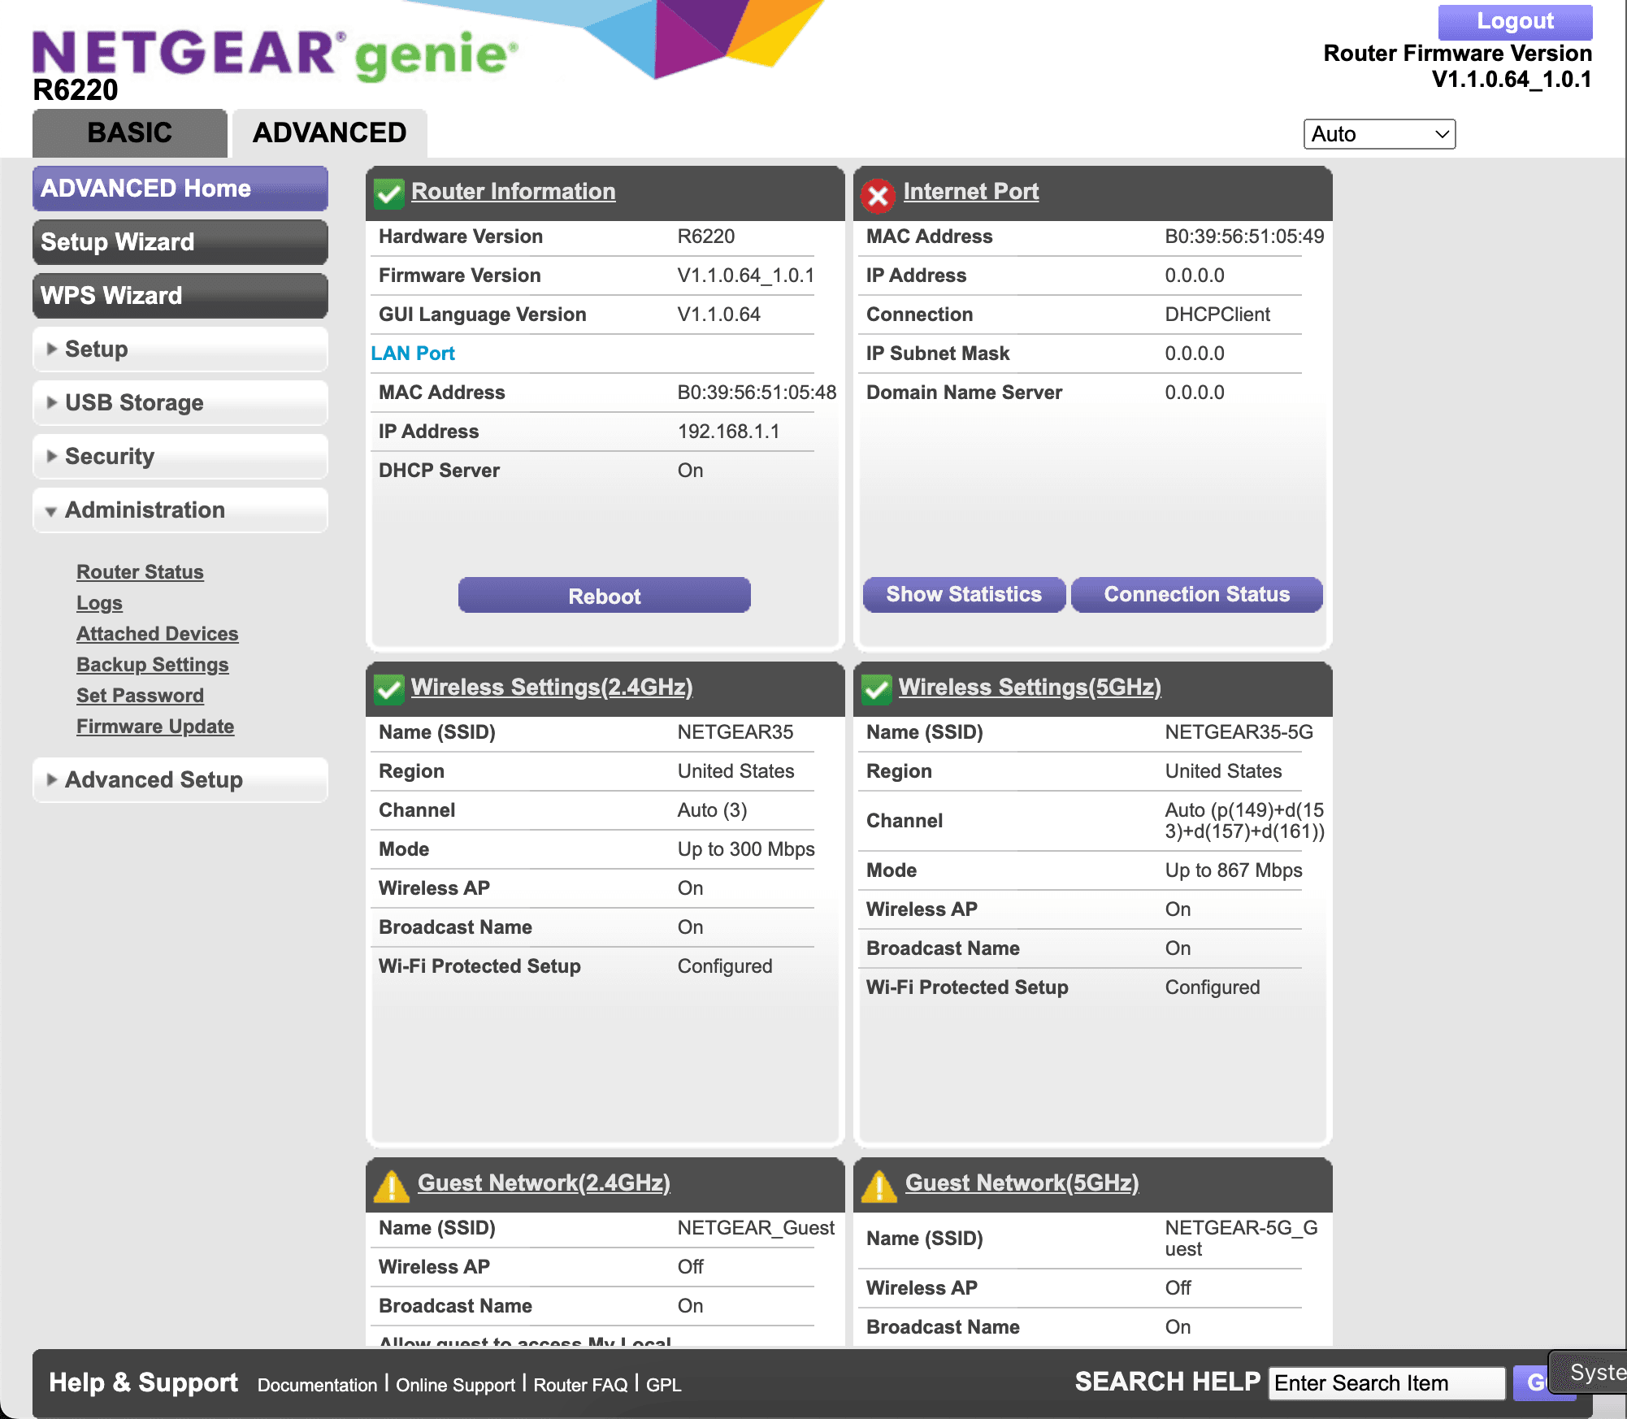The width and height of the screenshot is (1627, 1419).
Task: Click the Help & Support label
Action: (x=143, y=1382)
